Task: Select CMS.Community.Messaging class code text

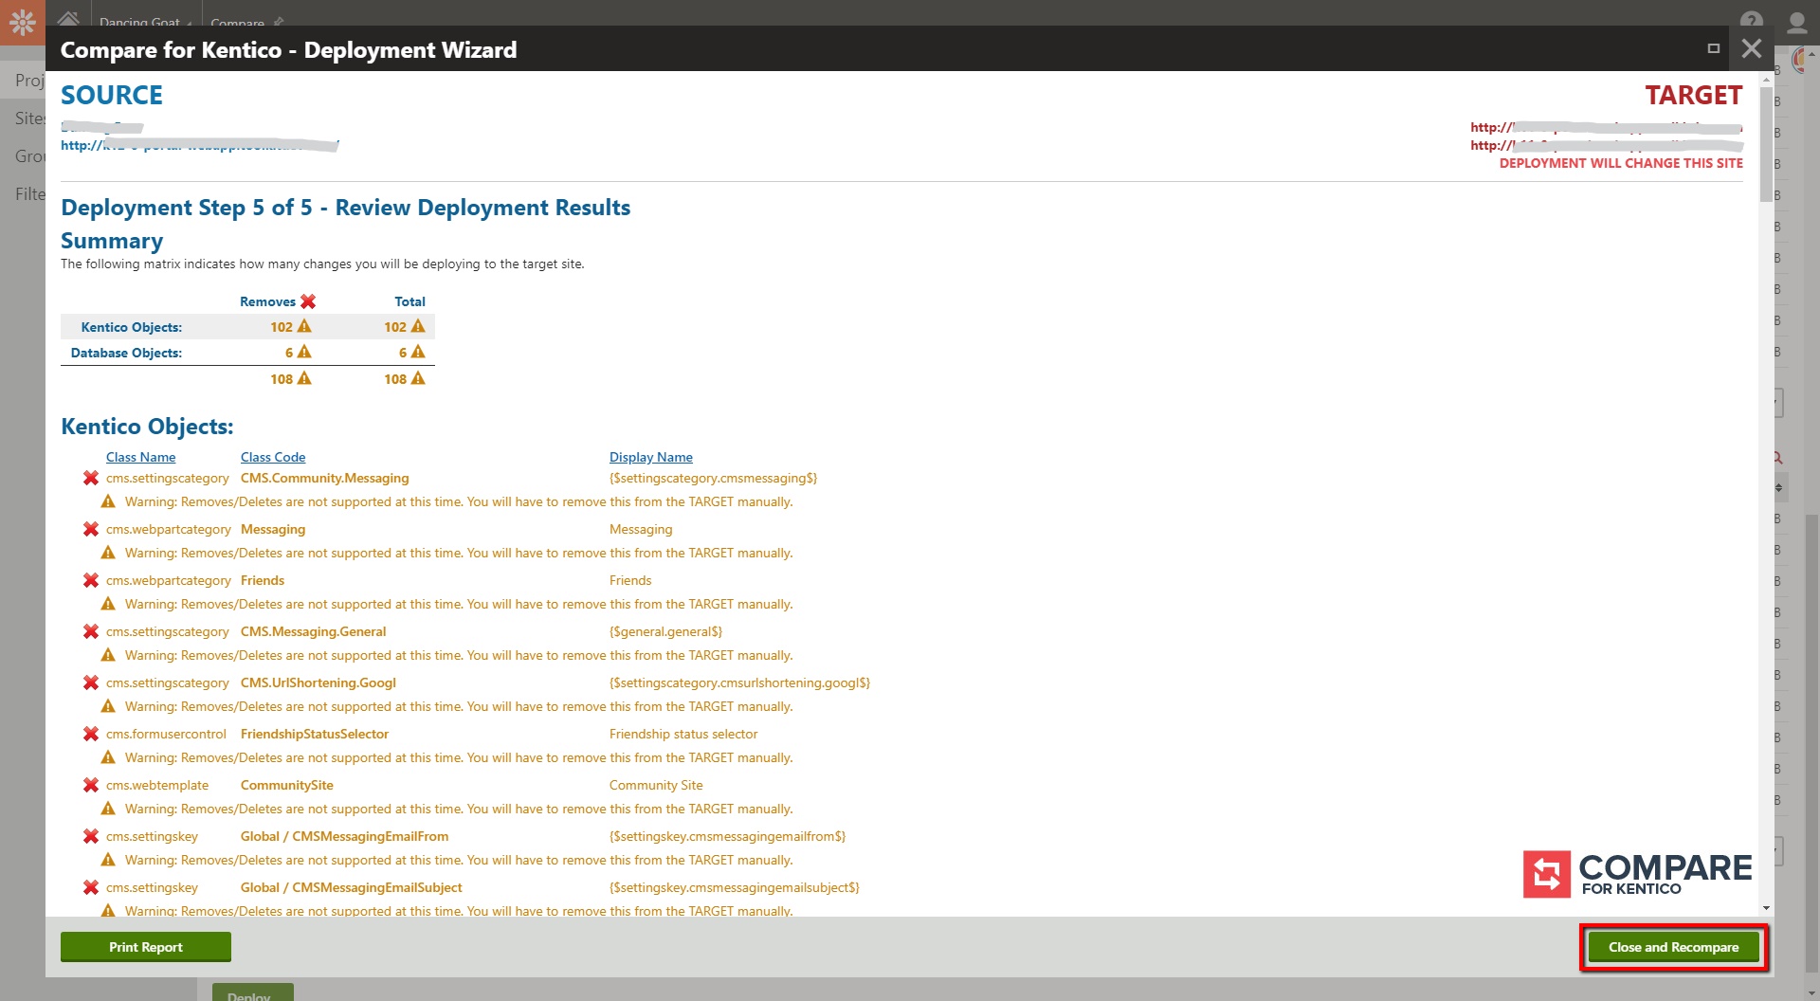Action: click(324, 478)
